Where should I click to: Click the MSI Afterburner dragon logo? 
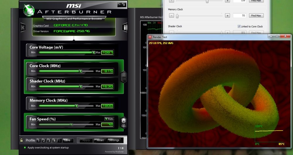(29, 10)
